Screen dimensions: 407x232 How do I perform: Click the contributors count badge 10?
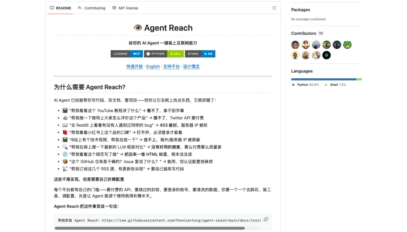(x=321, y=33)
